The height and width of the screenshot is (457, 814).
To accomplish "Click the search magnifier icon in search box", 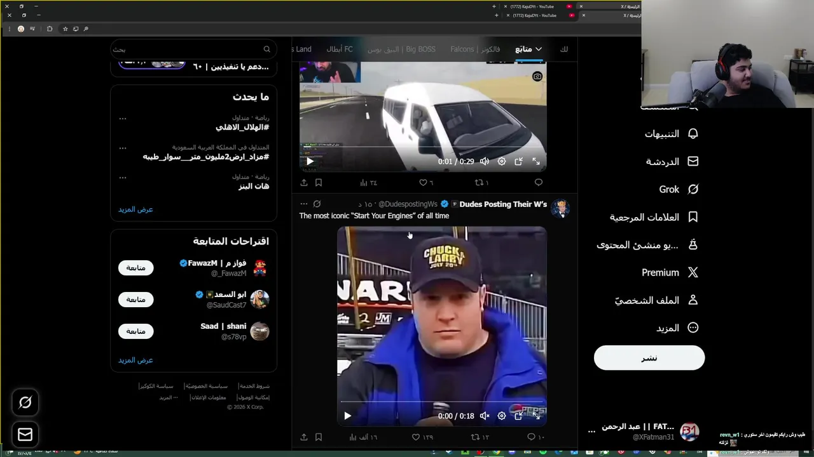I will (x=267, y=49).
